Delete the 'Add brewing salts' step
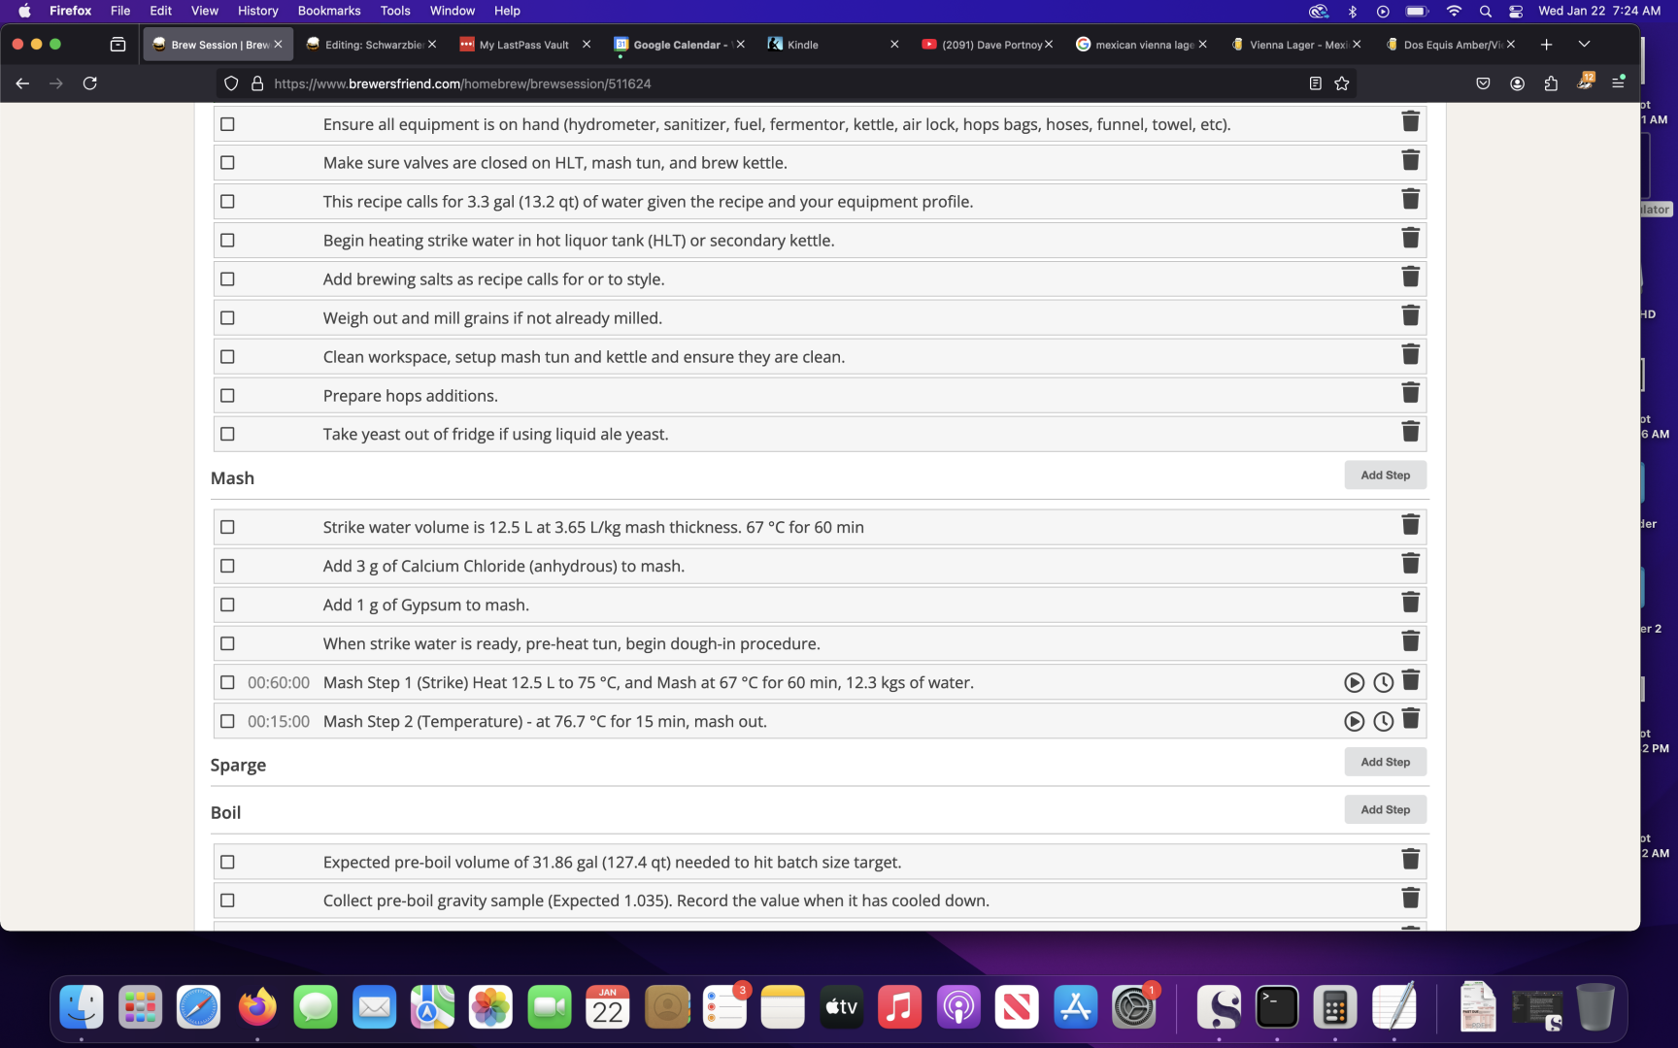This screenshot has height=1048, width=1678. click(1410, 277)
